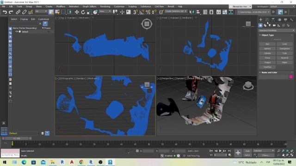Open Scene Explorer Display menu

pyautogui.click(x=24, y=19)
